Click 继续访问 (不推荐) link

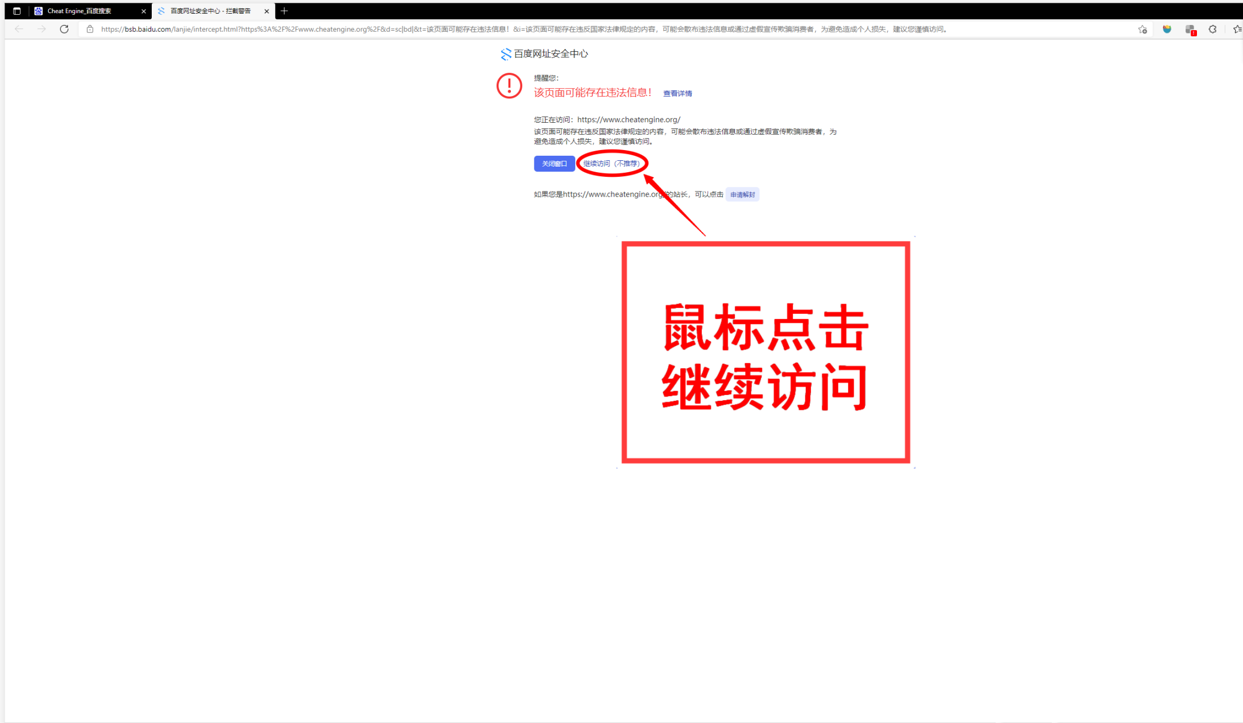pyautogui.click(x=612, y=164)
